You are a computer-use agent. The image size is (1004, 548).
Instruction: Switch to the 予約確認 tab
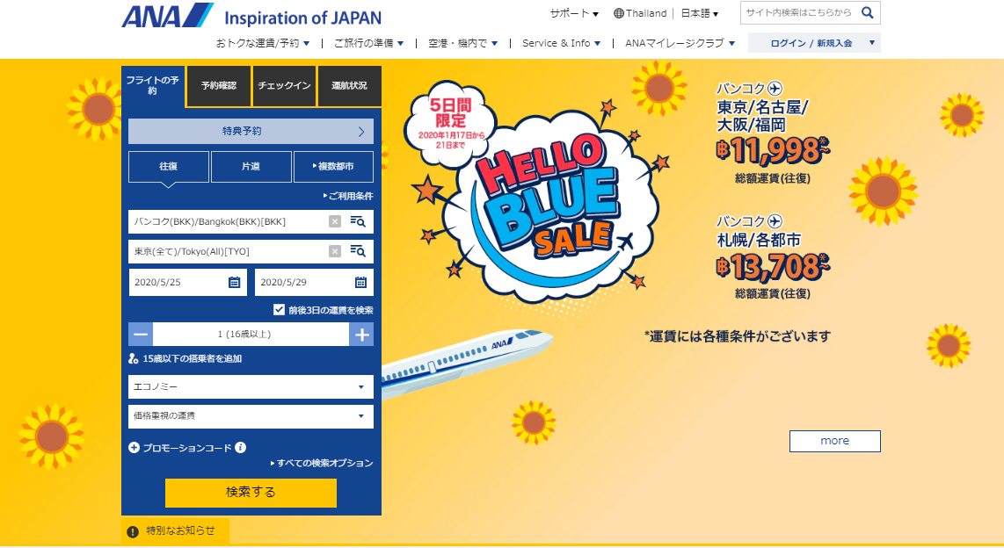coord(219,86)
